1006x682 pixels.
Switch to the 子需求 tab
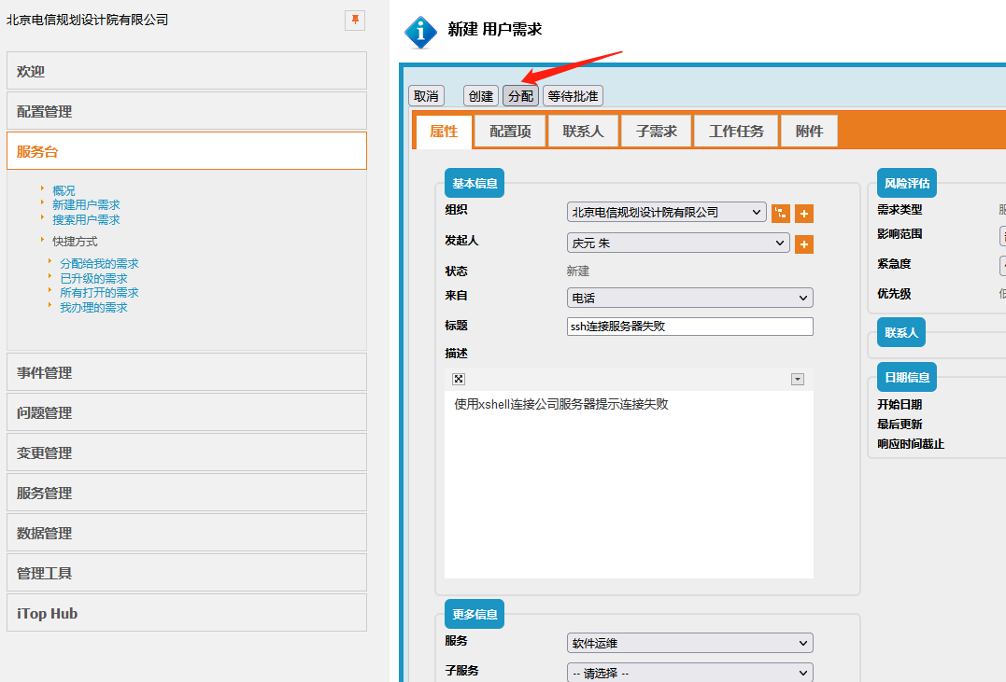[x=657, y=132]
